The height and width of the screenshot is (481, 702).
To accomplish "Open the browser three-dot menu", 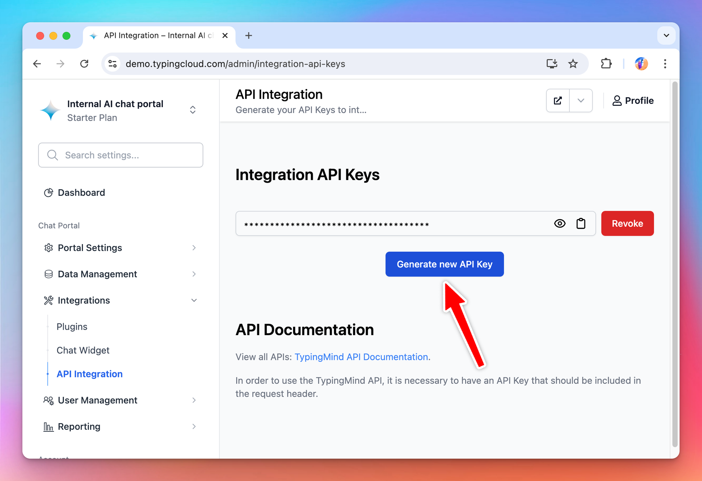I will tap(665, 64).
